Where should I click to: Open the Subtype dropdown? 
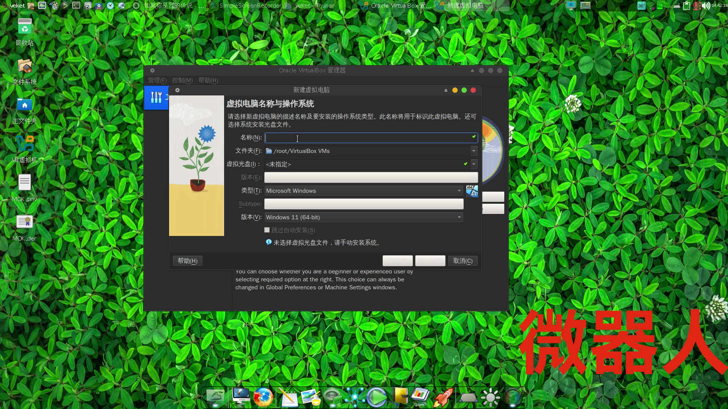coord(364,204)
